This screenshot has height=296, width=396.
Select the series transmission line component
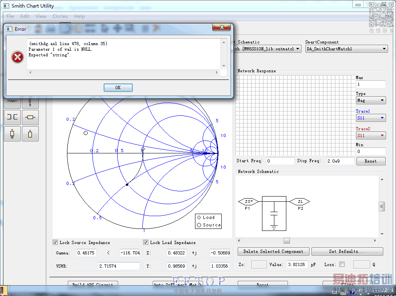(x=30, y=117)
